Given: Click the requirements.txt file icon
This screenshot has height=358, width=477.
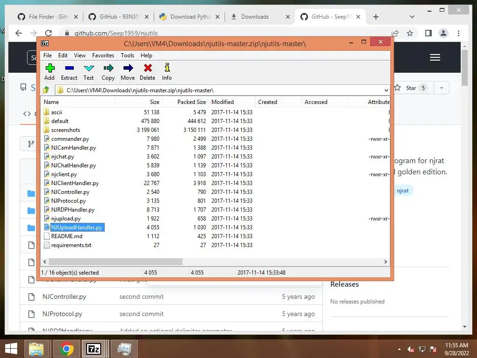Looking at the screenshot, I should coord(47,245).
